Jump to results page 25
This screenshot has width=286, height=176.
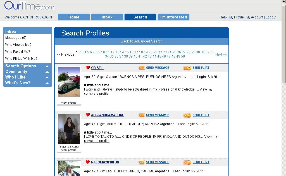pyautogui.click(x=174, y=52)
